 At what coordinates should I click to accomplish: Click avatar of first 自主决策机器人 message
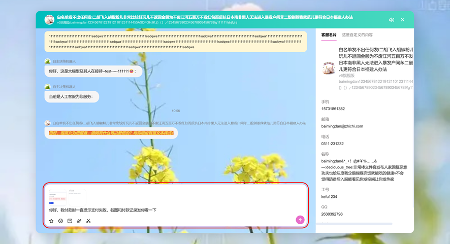tap(47, 61)
